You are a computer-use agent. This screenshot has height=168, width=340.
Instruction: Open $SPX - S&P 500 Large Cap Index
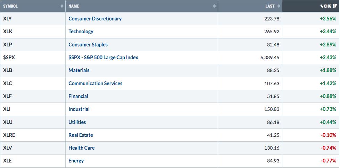tap(103, 58)
